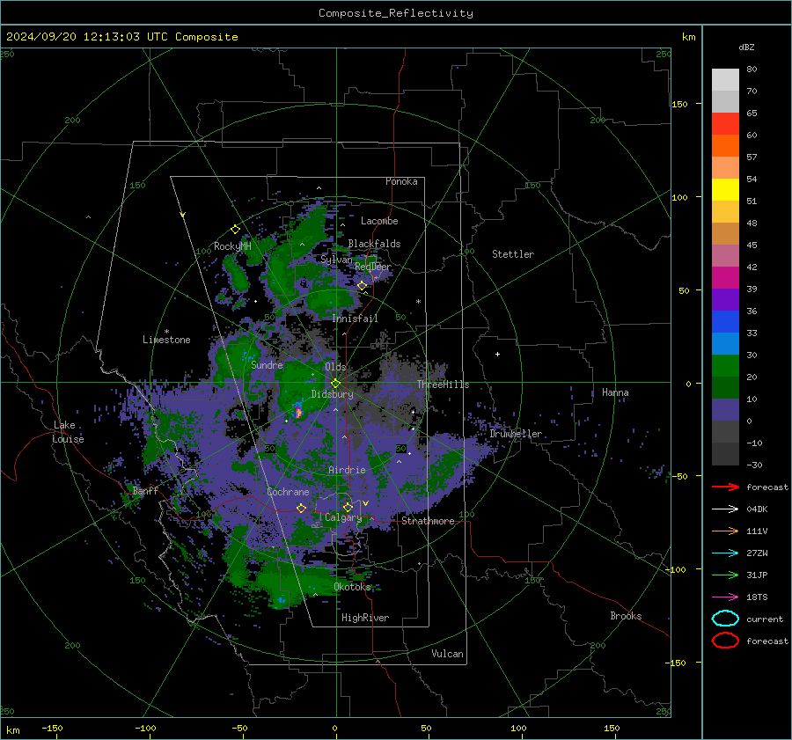Screen dimensions: 792x740
Task: Select the 36 dBZ blue swatch
Action: [x=725, y=321]
